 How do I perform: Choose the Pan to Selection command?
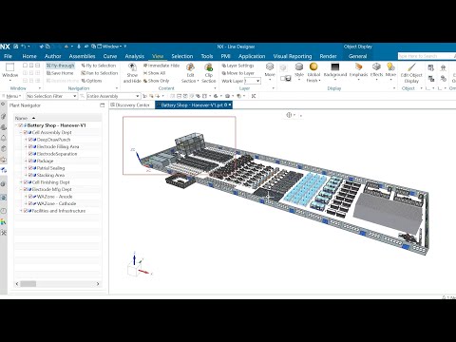pos(99,73)
